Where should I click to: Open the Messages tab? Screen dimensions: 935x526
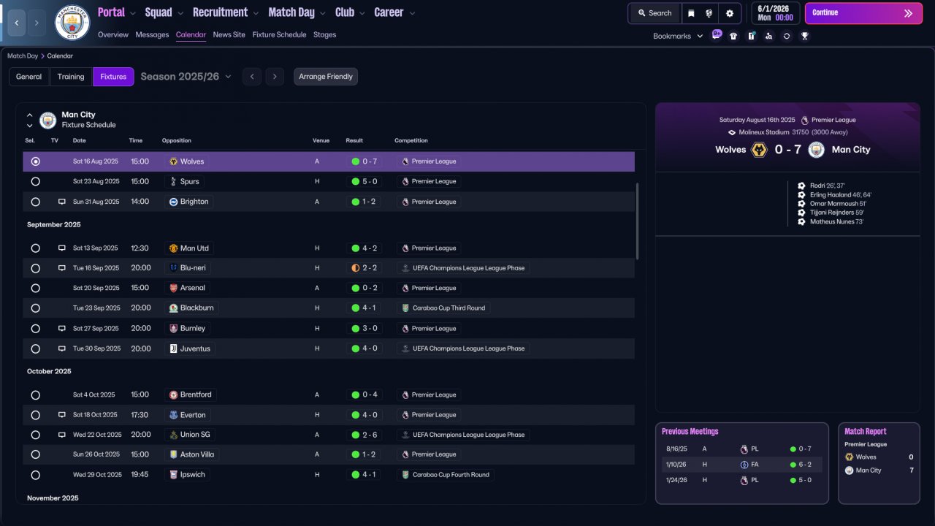[152, 35]
